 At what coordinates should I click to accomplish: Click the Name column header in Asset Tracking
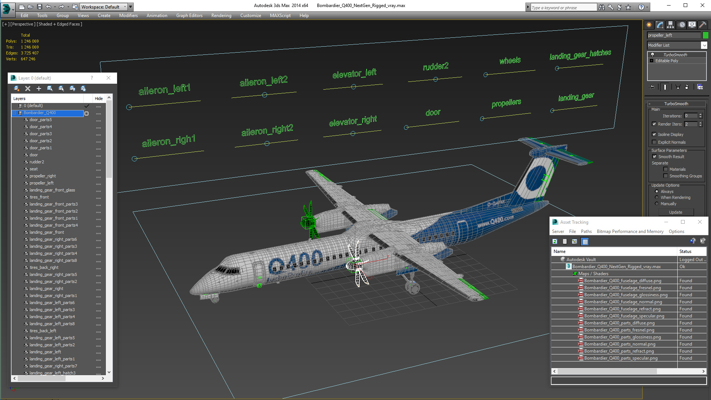614,251
